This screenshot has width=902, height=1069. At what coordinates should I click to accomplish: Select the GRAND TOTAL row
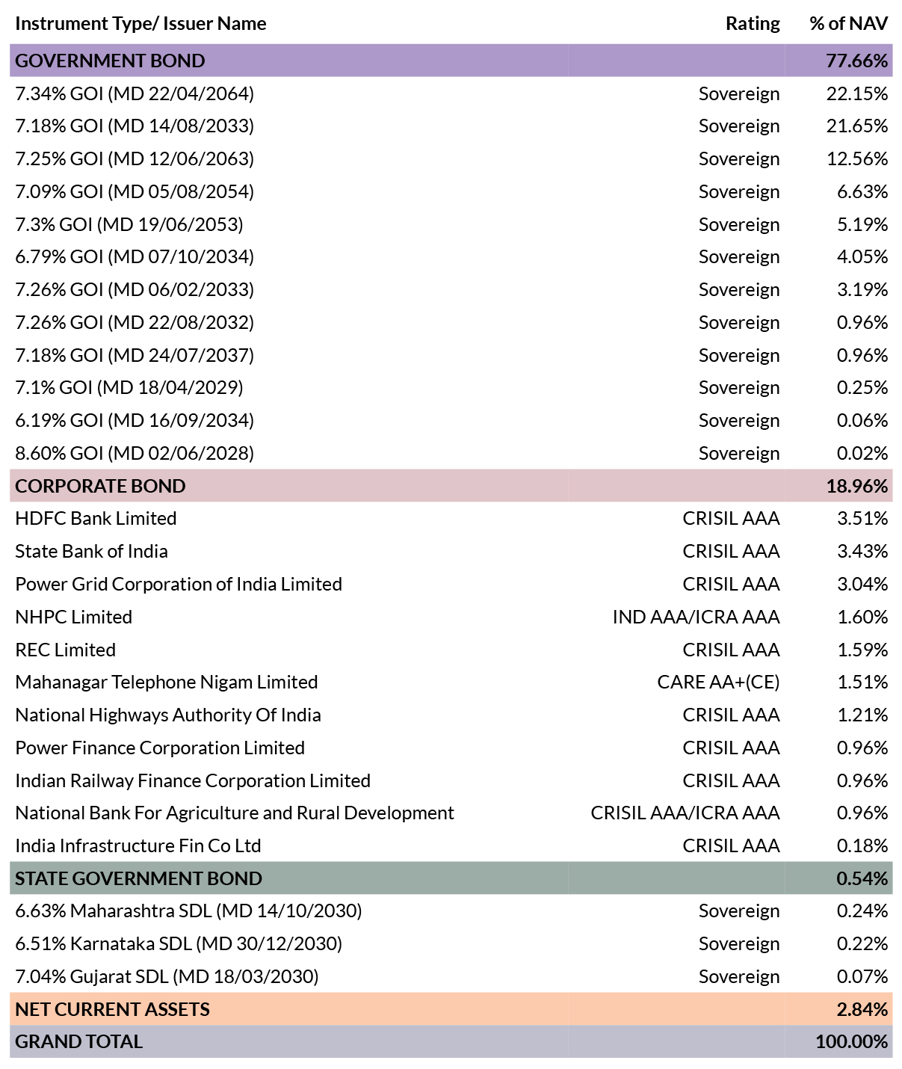(x=451, y=1041)
